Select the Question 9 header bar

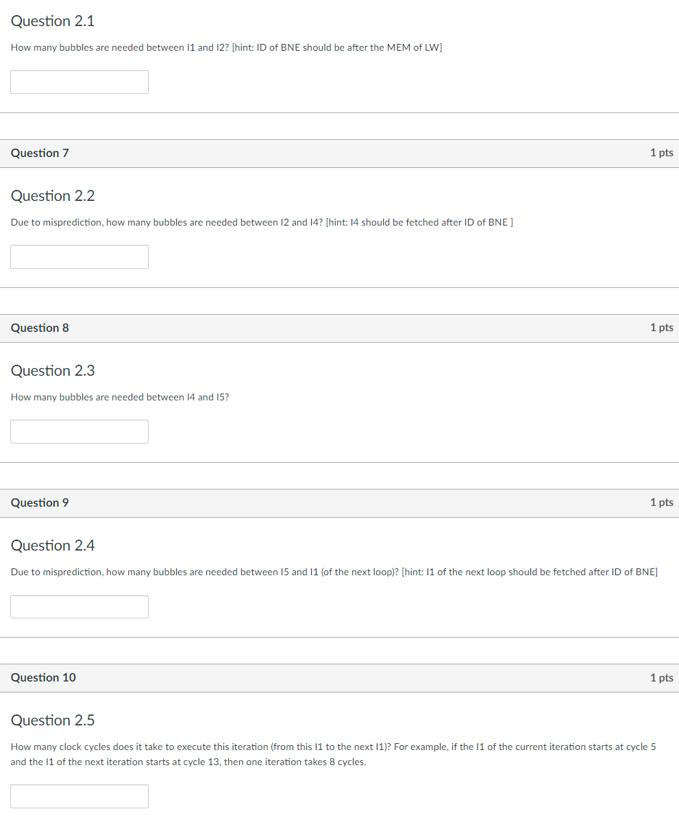click(x=339, y=503)
